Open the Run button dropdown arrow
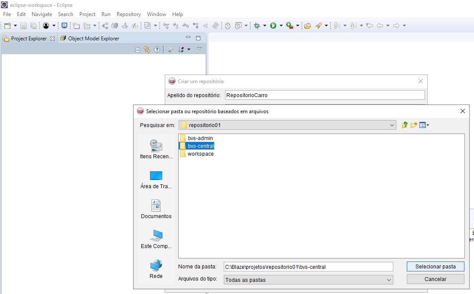 pyautogui.click(x=281, y=26)
